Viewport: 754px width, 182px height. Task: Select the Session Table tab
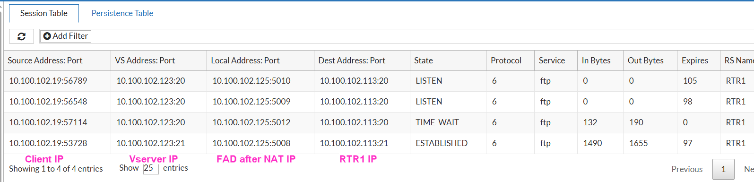(44, 13)
